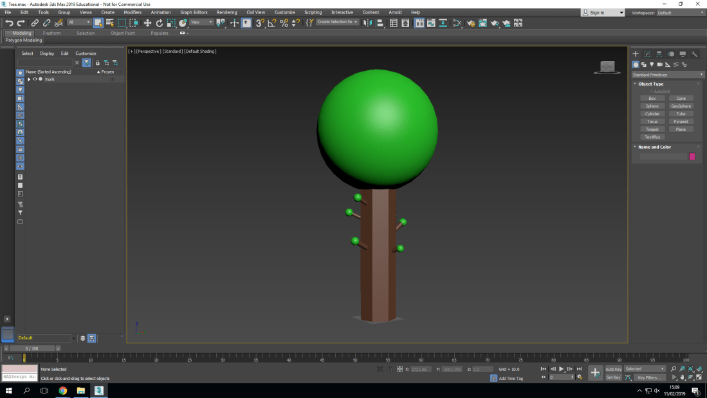Screen dimensions: 707x398
Task: Open the Rendering menu
Action: coord(226,12)
